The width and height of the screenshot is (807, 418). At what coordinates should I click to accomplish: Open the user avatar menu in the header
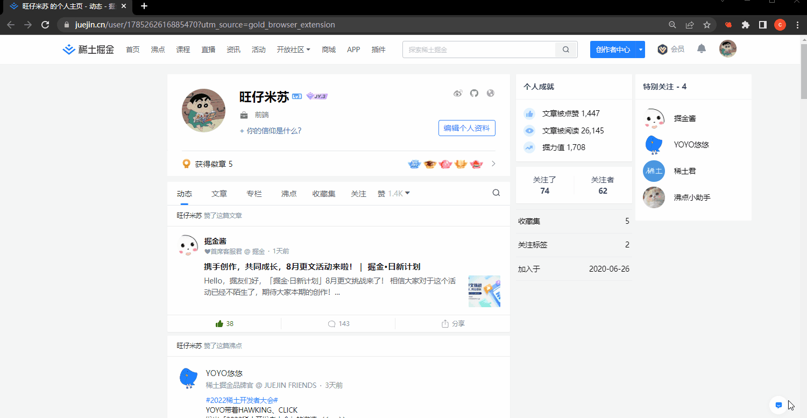pos(728,49)
